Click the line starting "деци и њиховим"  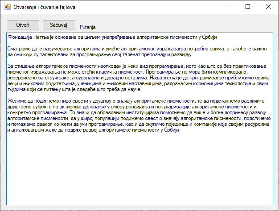tap(89, 84)
